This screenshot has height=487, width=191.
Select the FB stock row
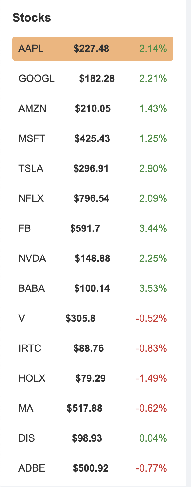pos(92,228)
